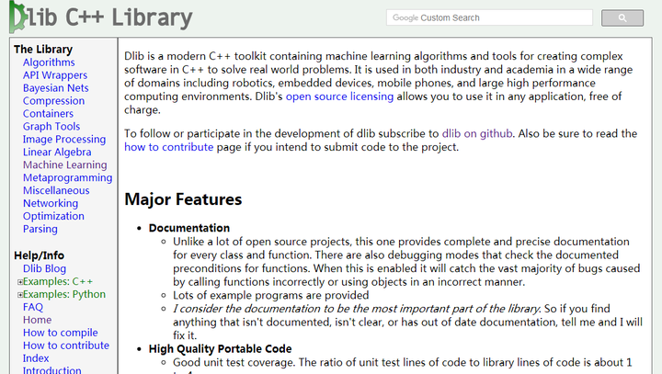Go to API Wrappers section
This screenshot has height=374, width=662.
(55, 75)
